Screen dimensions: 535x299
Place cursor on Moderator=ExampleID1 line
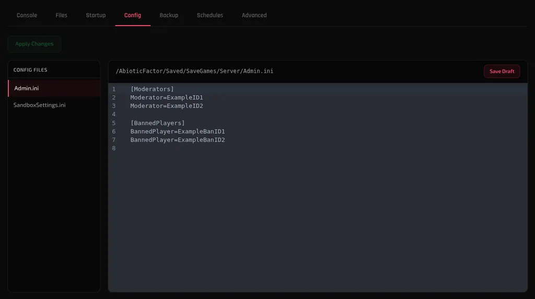[167, 98]
